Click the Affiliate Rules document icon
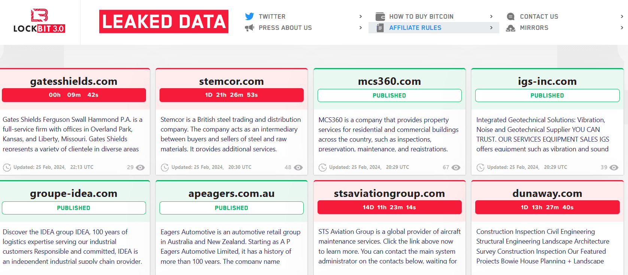Screen dimensions: 628x275 click(380, 28)
